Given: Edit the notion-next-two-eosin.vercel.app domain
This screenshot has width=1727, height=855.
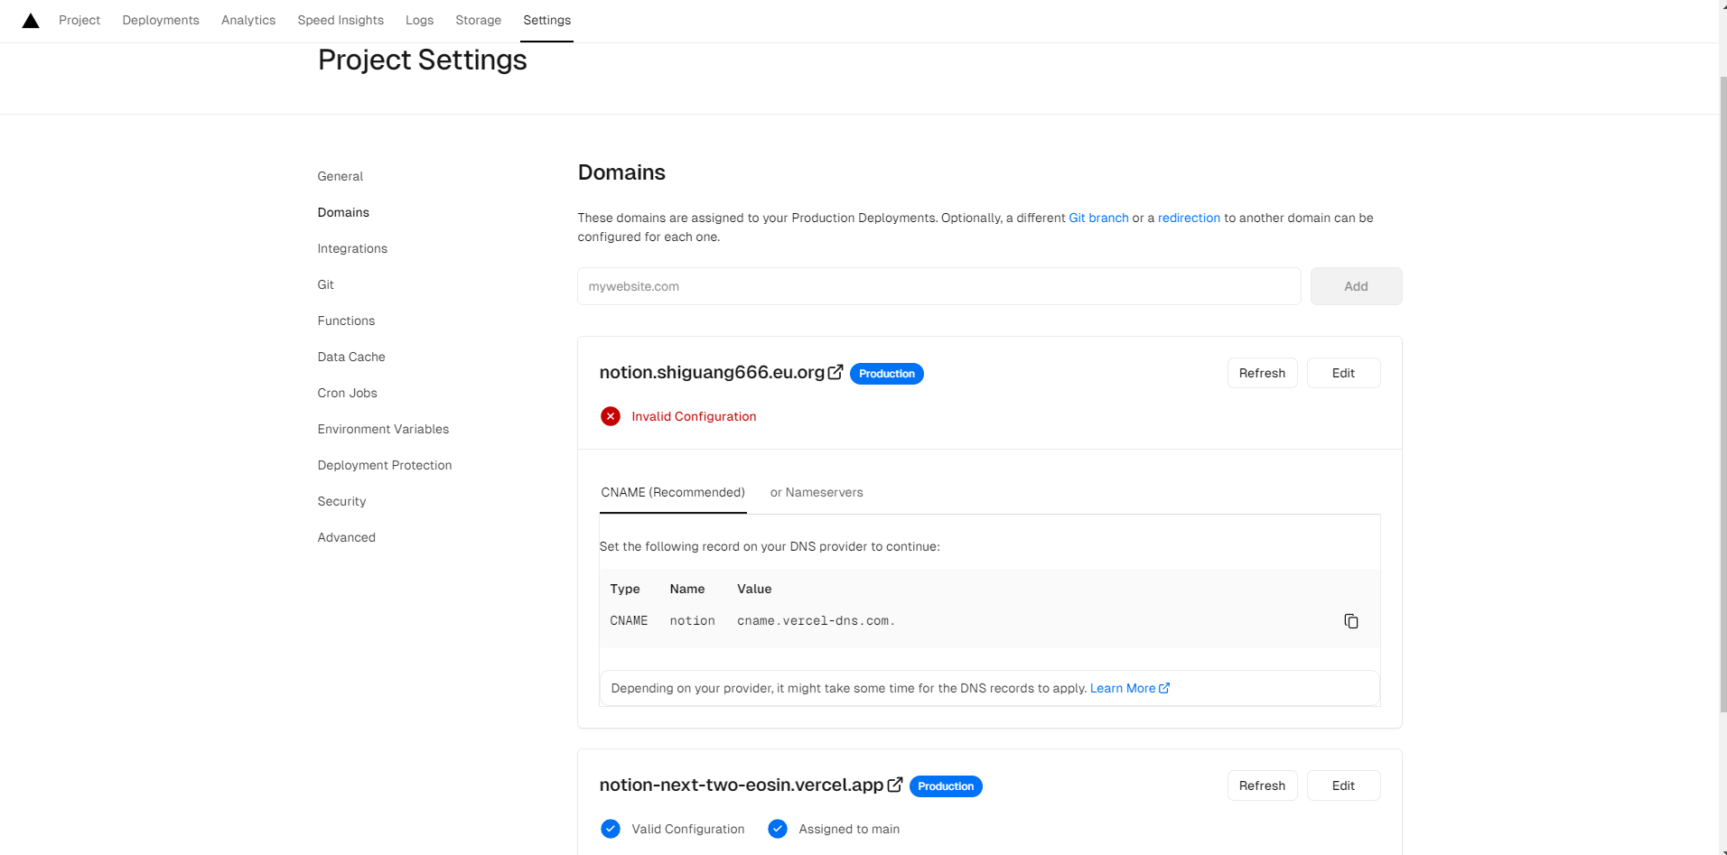Looking at the screenshot, I should click(1343, 785).
